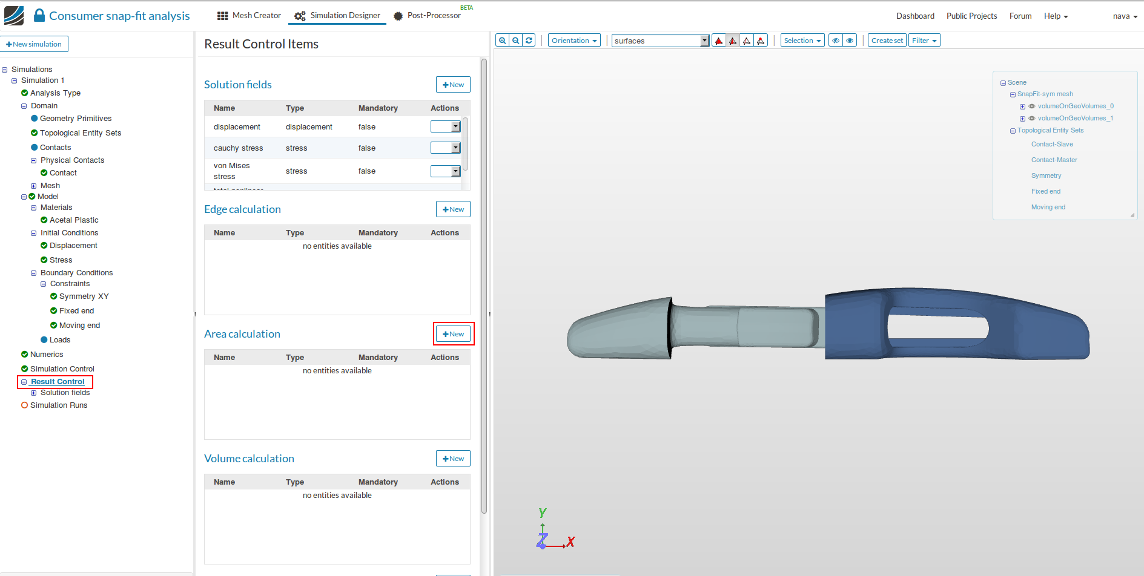Open the von Mises stress actions dropdown
Image resolution: width=1144 pixels, height=576 pixels.
[446, 171]
